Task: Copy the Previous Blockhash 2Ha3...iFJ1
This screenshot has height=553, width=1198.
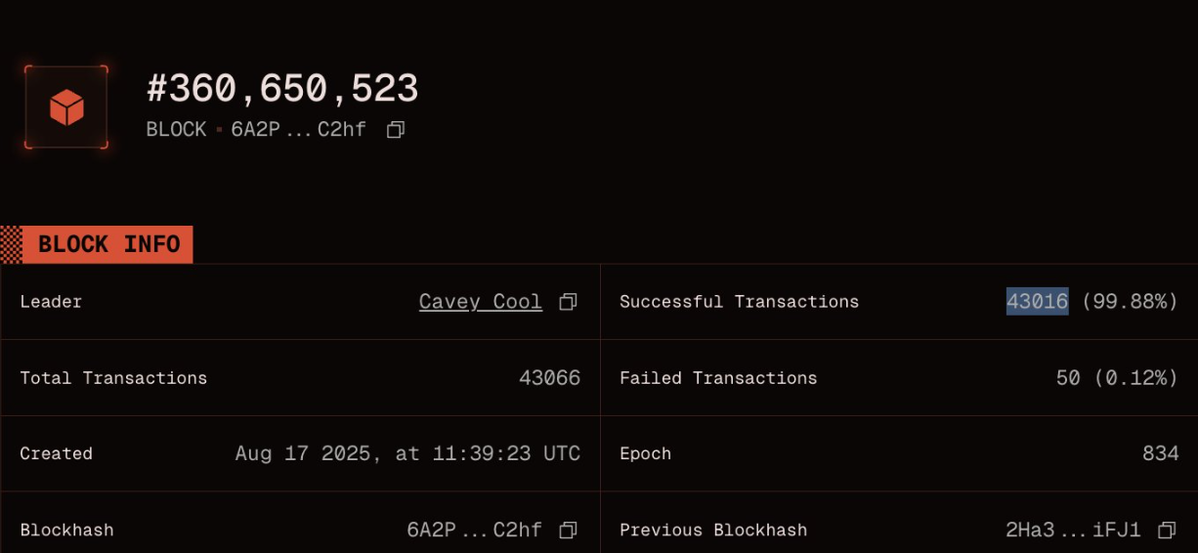Action: coord(1166,530)
